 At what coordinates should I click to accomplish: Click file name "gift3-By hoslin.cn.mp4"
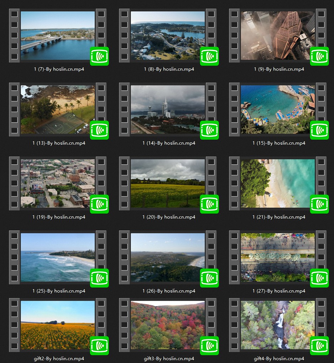[x=169, y=359]
